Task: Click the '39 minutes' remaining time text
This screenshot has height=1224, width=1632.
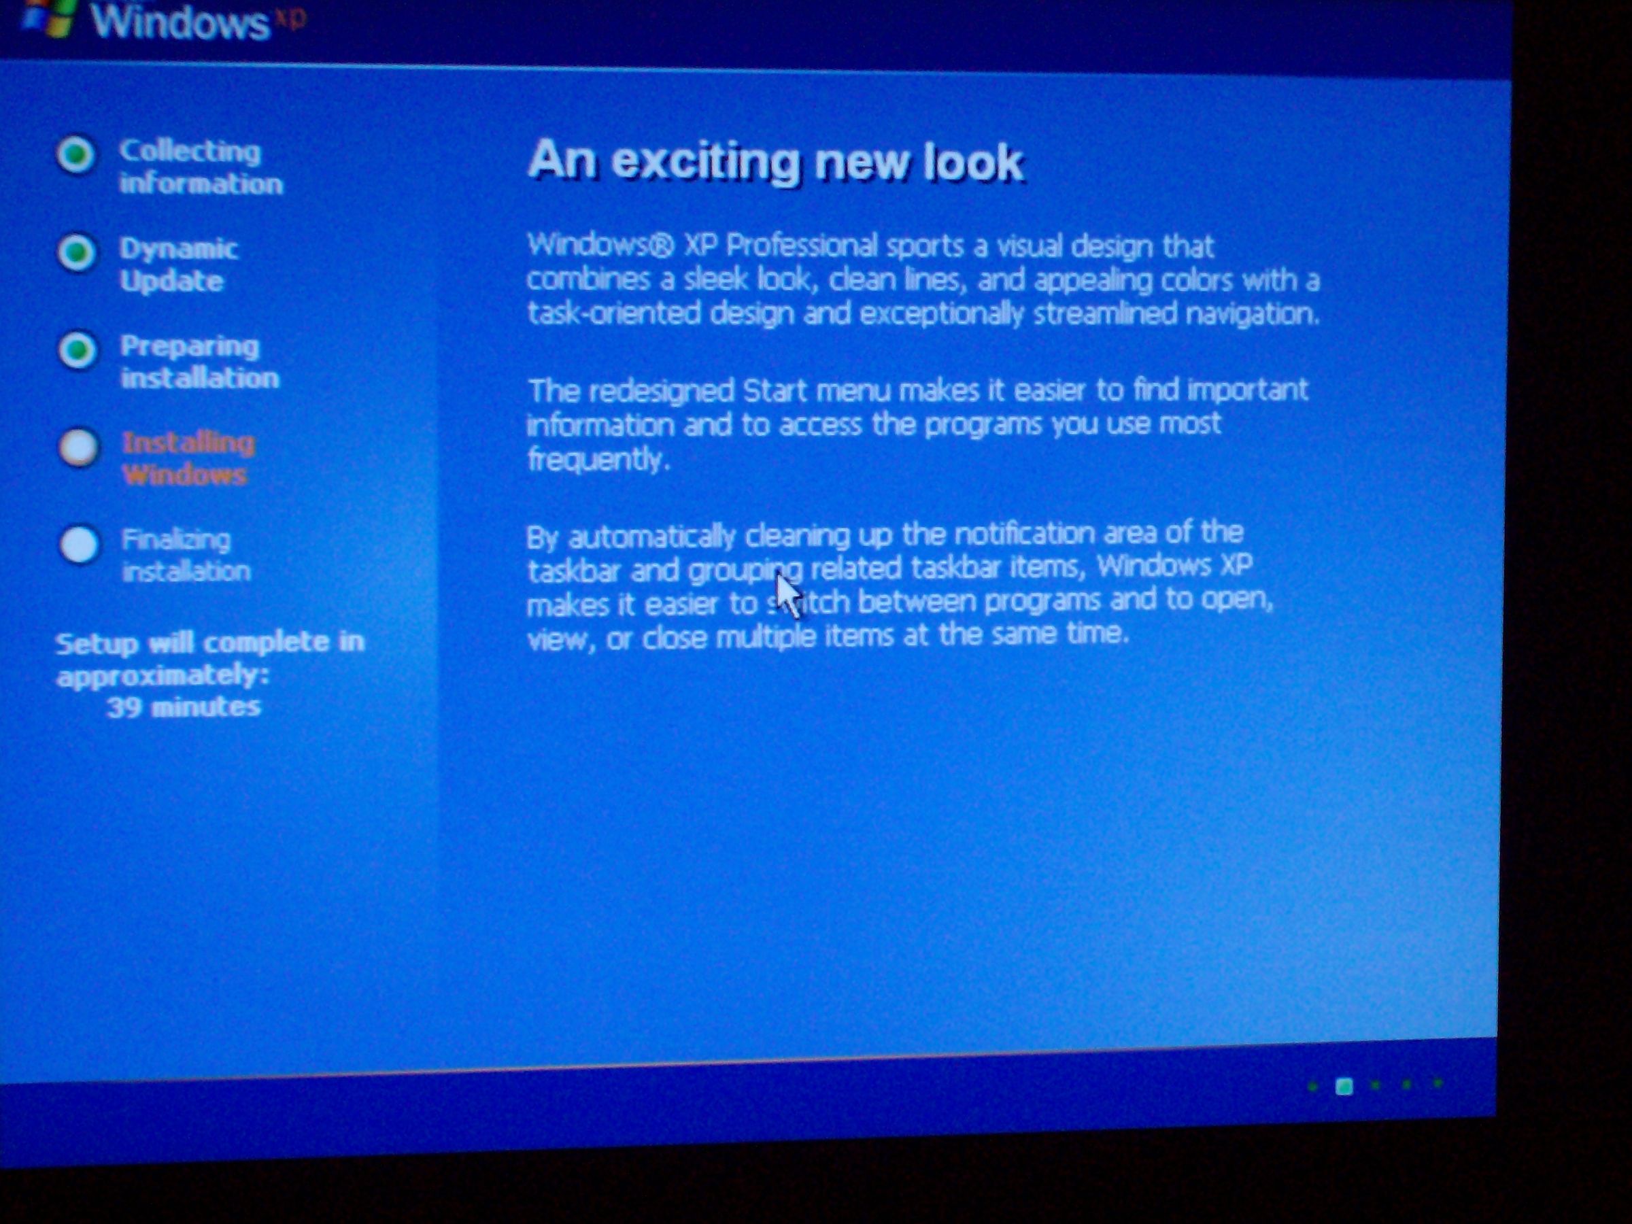Action: 187,707
